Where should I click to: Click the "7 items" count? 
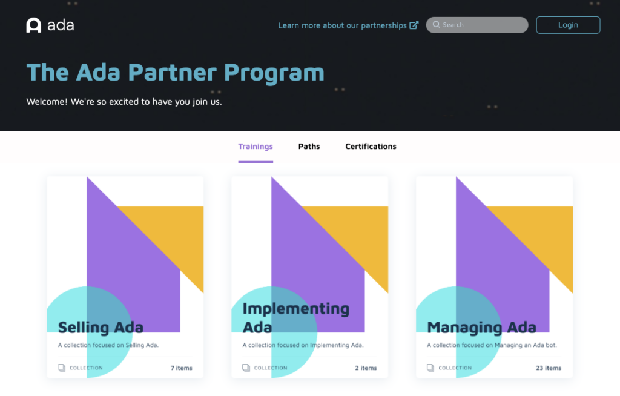[x=182, y=368]
